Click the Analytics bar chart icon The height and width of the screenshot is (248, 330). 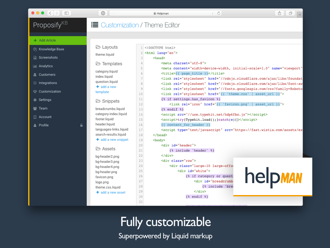point(35,66)
